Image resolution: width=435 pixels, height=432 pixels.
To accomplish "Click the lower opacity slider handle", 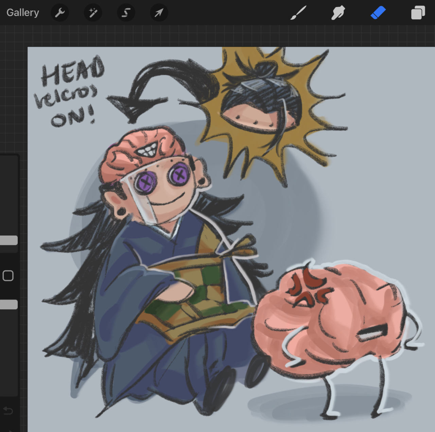I will 9,305.
